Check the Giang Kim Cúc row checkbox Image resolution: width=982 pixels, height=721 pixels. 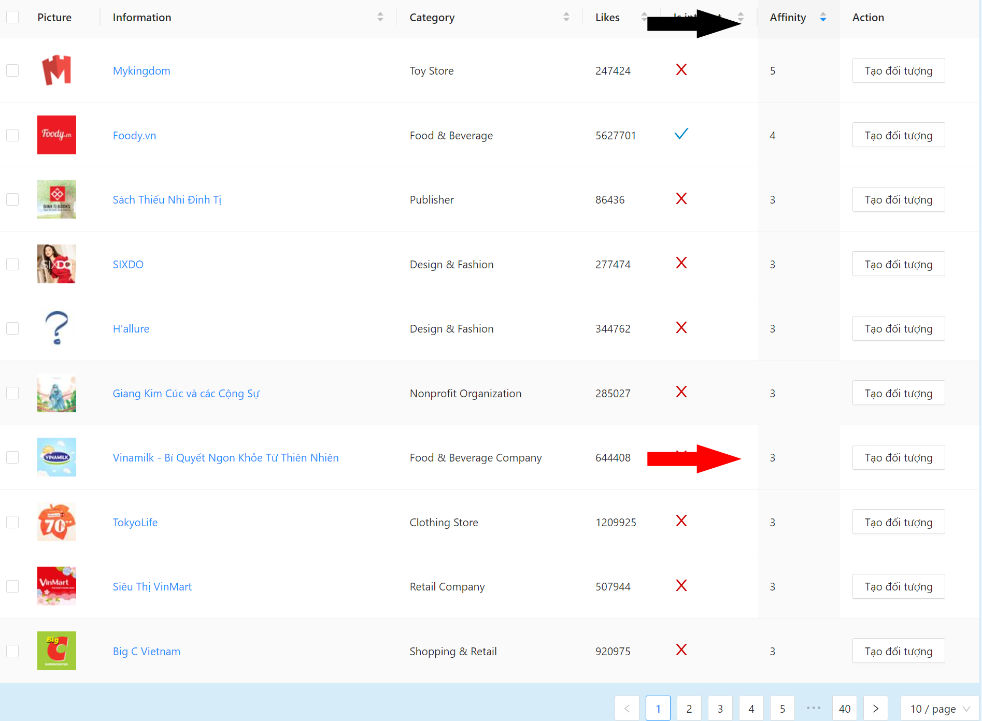(12, 393)
